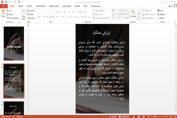The image size is (177, 118).
Task: Switch to Slide Sorter view
Action: tap(139, 117)
